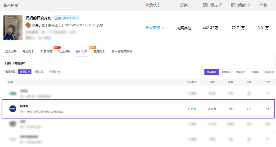
Task: Sort brands by 收藏最多
Action: point(241,72)
